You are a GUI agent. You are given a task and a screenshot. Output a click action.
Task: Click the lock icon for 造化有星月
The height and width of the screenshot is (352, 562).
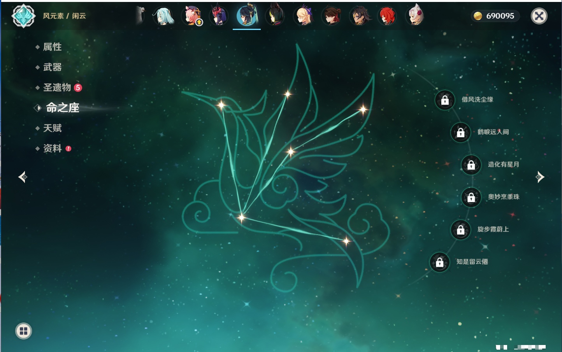(471, 165)
